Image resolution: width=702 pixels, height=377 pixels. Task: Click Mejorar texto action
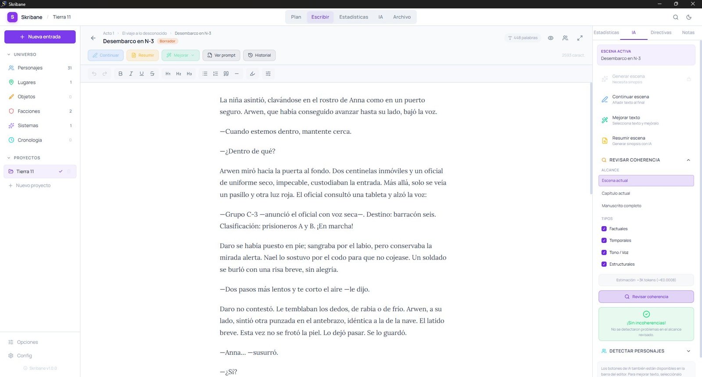point(646,120)
